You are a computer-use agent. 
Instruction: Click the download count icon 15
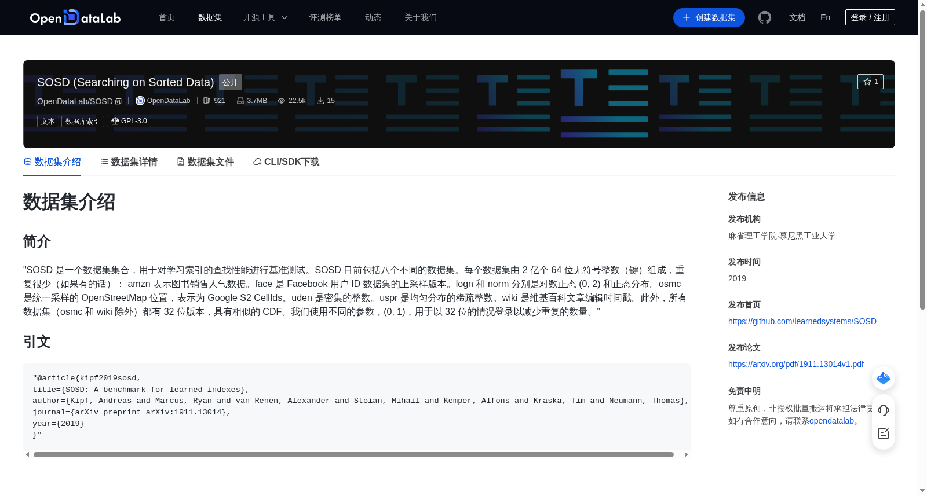tap(320, 101)
